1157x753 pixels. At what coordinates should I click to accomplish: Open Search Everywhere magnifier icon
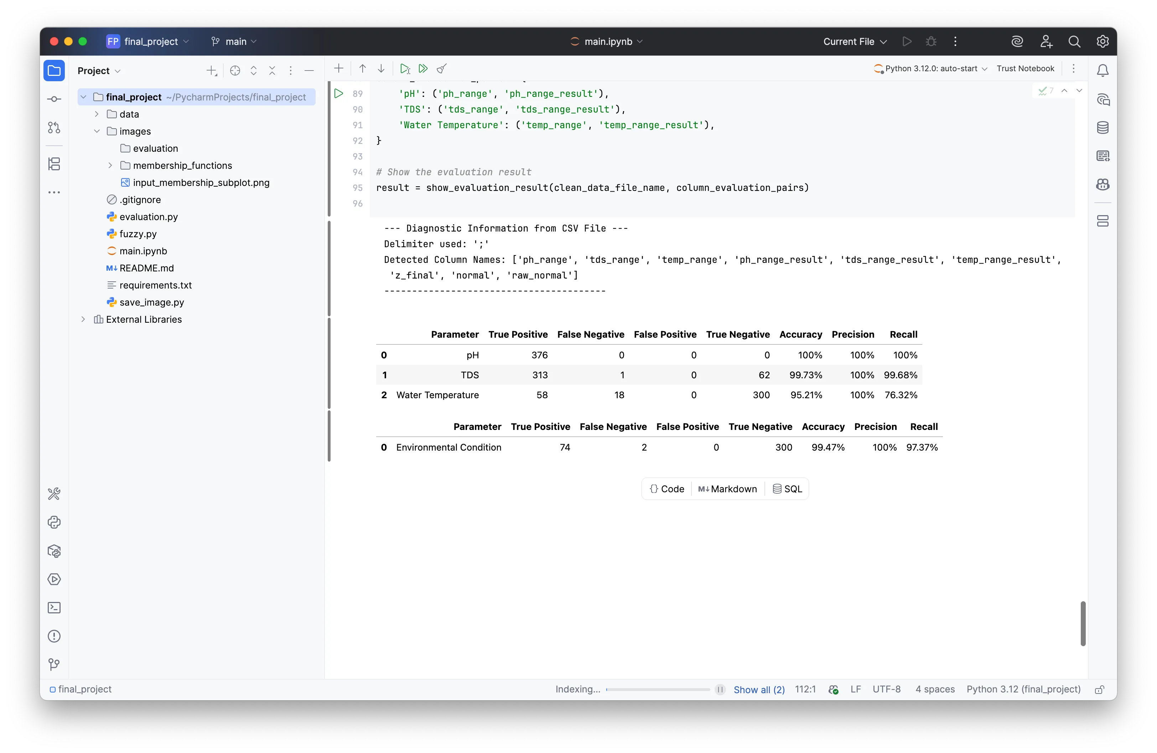[x=1074, y=42]
